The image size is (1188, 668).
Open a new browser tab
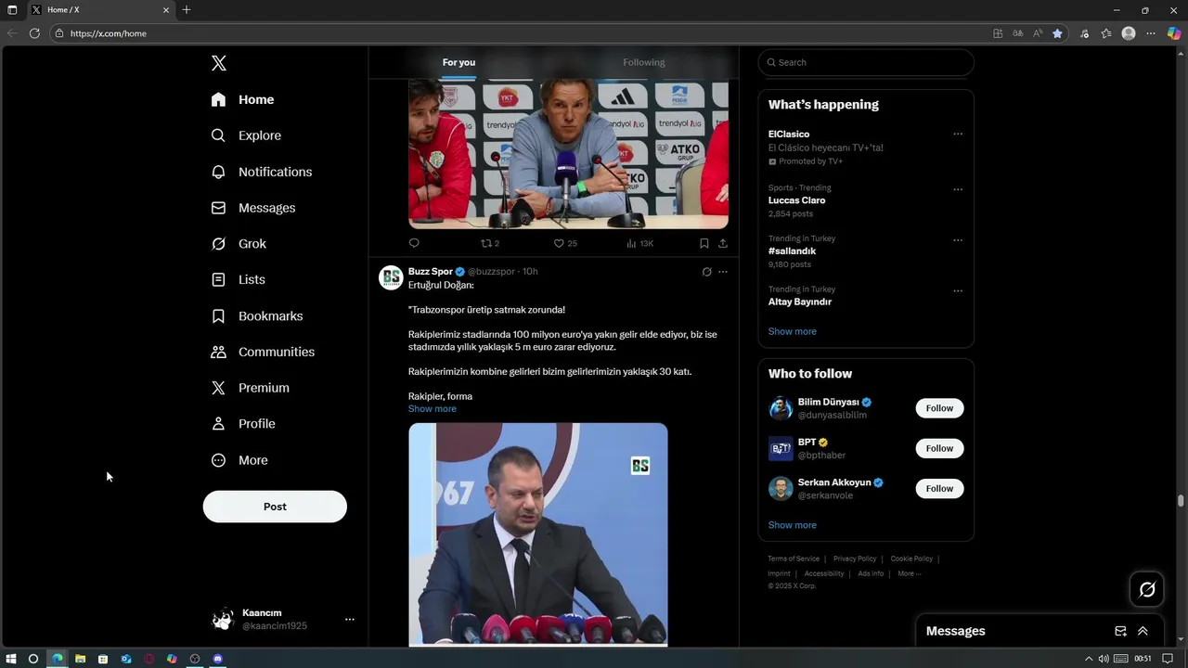click(187, 10)
